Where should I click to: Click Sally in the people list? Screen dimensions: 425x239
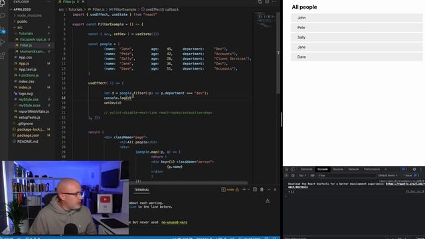pyautogui.click(x=357, y=37)
